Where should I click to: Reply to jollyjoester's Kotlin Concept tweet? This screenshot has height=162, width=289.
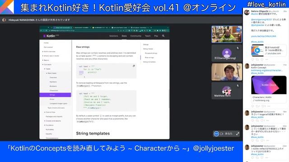click(x=252, y=106)
